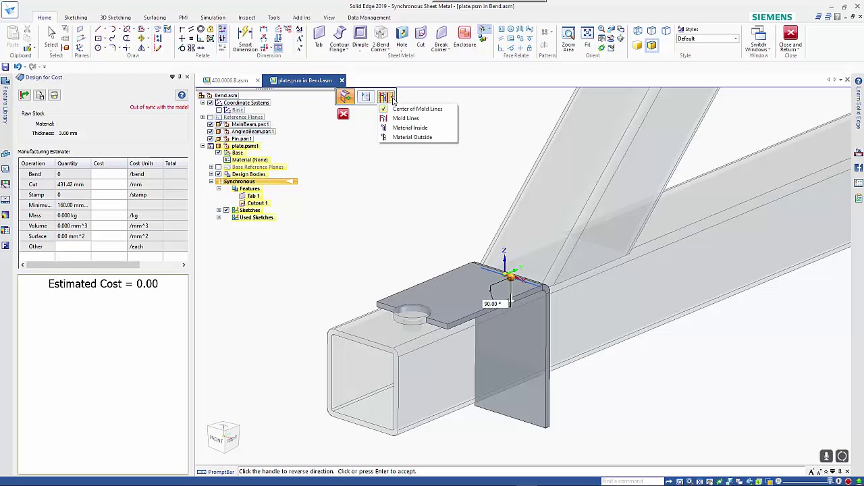
Task: Collapse the plate.psm:1 node
Action: tap(202, 146)
